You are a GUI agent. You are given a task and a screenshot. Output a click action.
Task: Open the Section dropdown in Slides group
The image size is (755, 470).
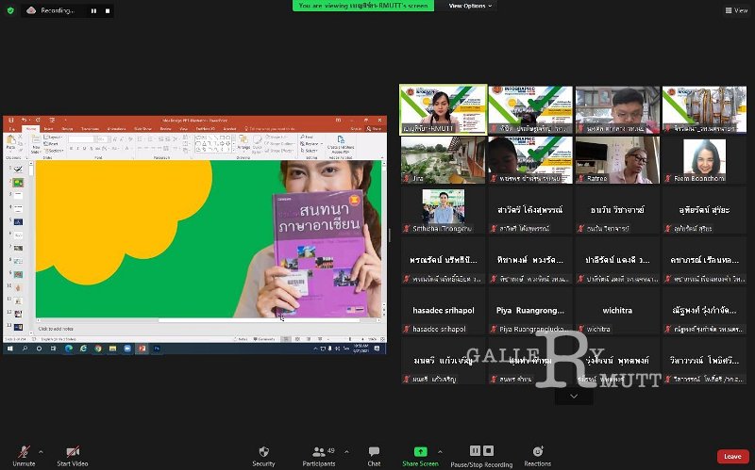coord(54,151)
